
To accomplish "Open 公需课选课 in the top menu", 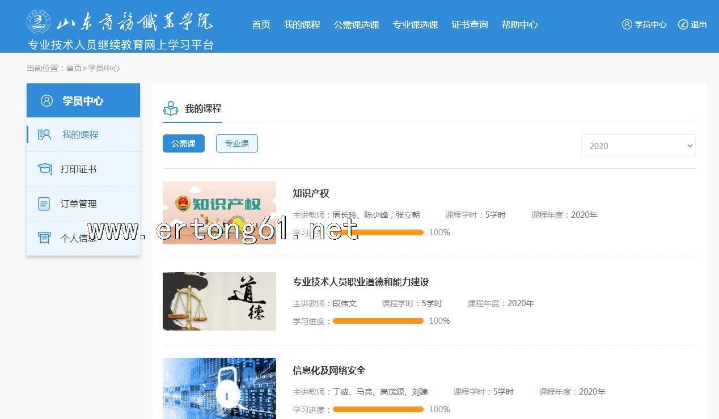I will [356, 24].
